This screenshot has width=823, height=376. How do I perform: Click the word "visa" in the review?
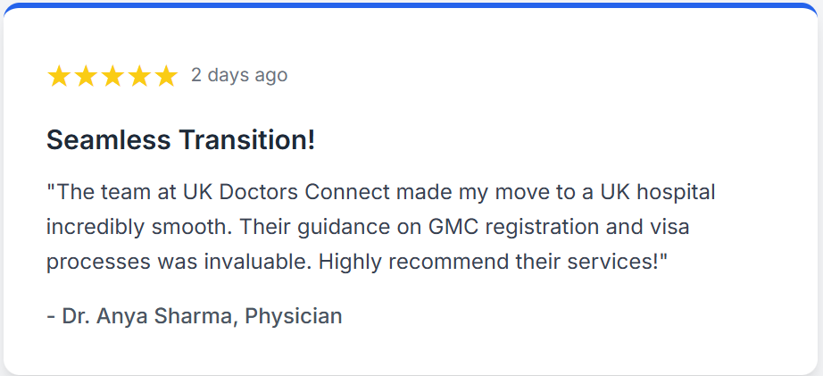point(669,227)
